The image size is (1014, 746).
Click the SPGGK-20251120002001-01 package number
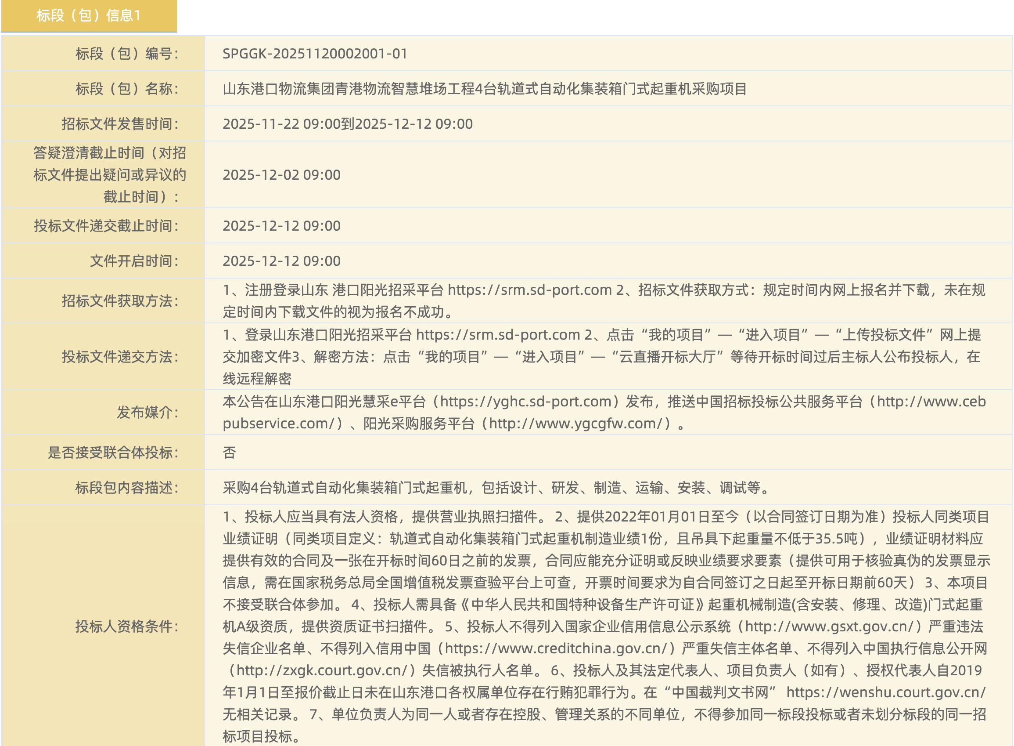[315, 54]
